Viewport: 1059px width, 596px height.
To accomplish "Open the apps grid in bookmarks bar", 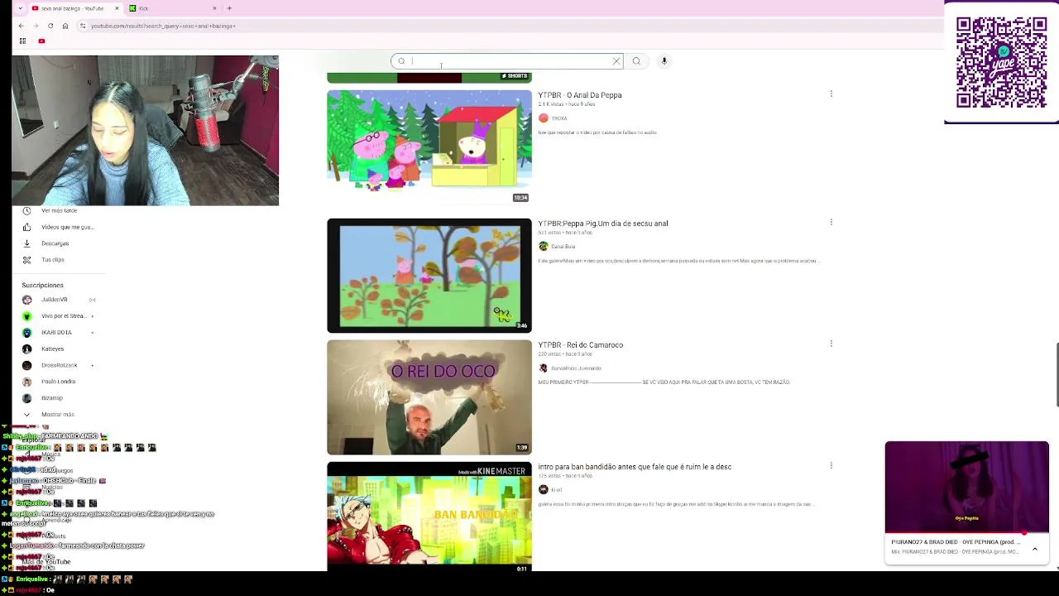I will click(x=22, y=41).
